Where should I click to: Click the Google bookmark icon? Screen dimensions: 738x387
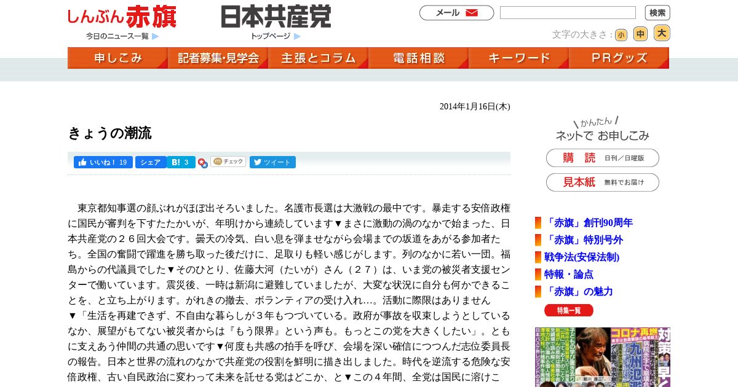point(202,163)
